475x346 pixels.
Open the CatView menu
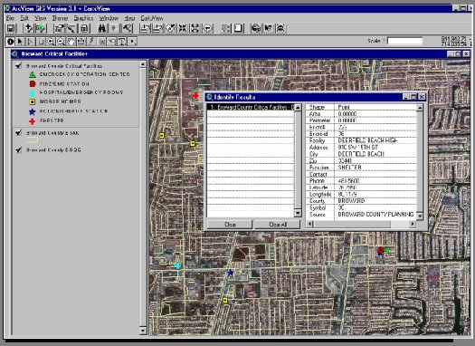pyautogui.click(x=152, y=18)
